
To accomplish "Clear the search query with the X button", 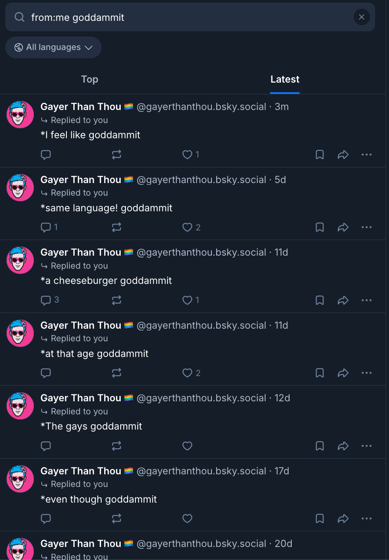I will 362,17.
